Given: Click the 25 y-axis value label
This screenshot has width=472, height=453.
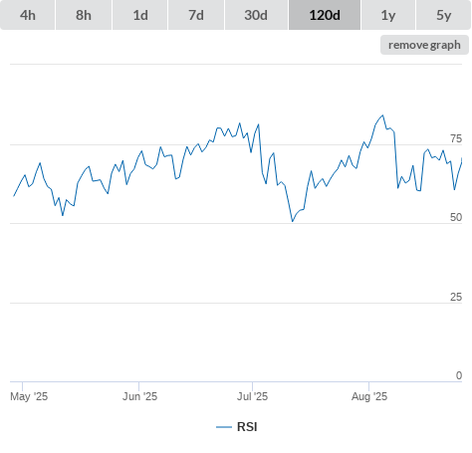Looking at the screenshot, I should [456, 297].
